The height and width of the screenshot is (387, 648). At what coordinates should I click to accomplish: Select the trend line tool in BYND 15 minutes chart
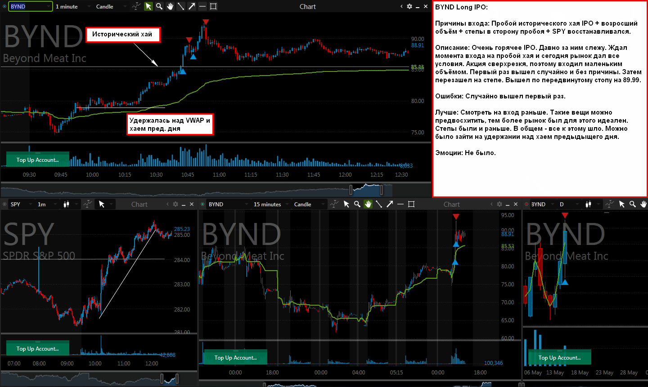379,204
